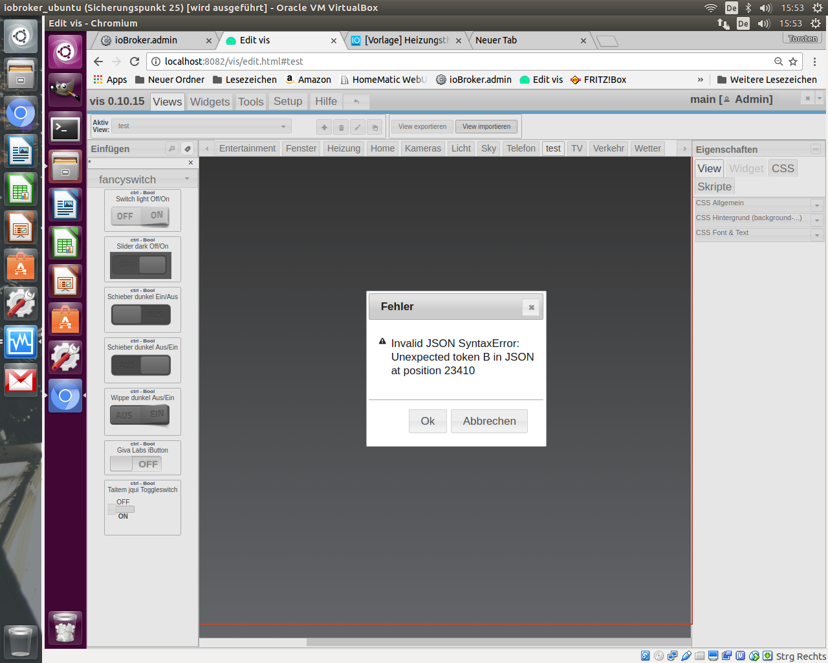Rename the view using the pencil icon
Image resolution: width=828 pixels, height=663 pixels.
click(358, 127)
